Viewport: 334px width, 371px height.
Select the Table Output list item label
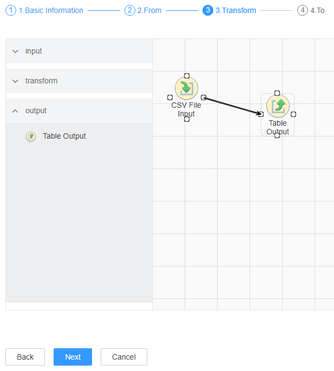[x=64, y=136]
